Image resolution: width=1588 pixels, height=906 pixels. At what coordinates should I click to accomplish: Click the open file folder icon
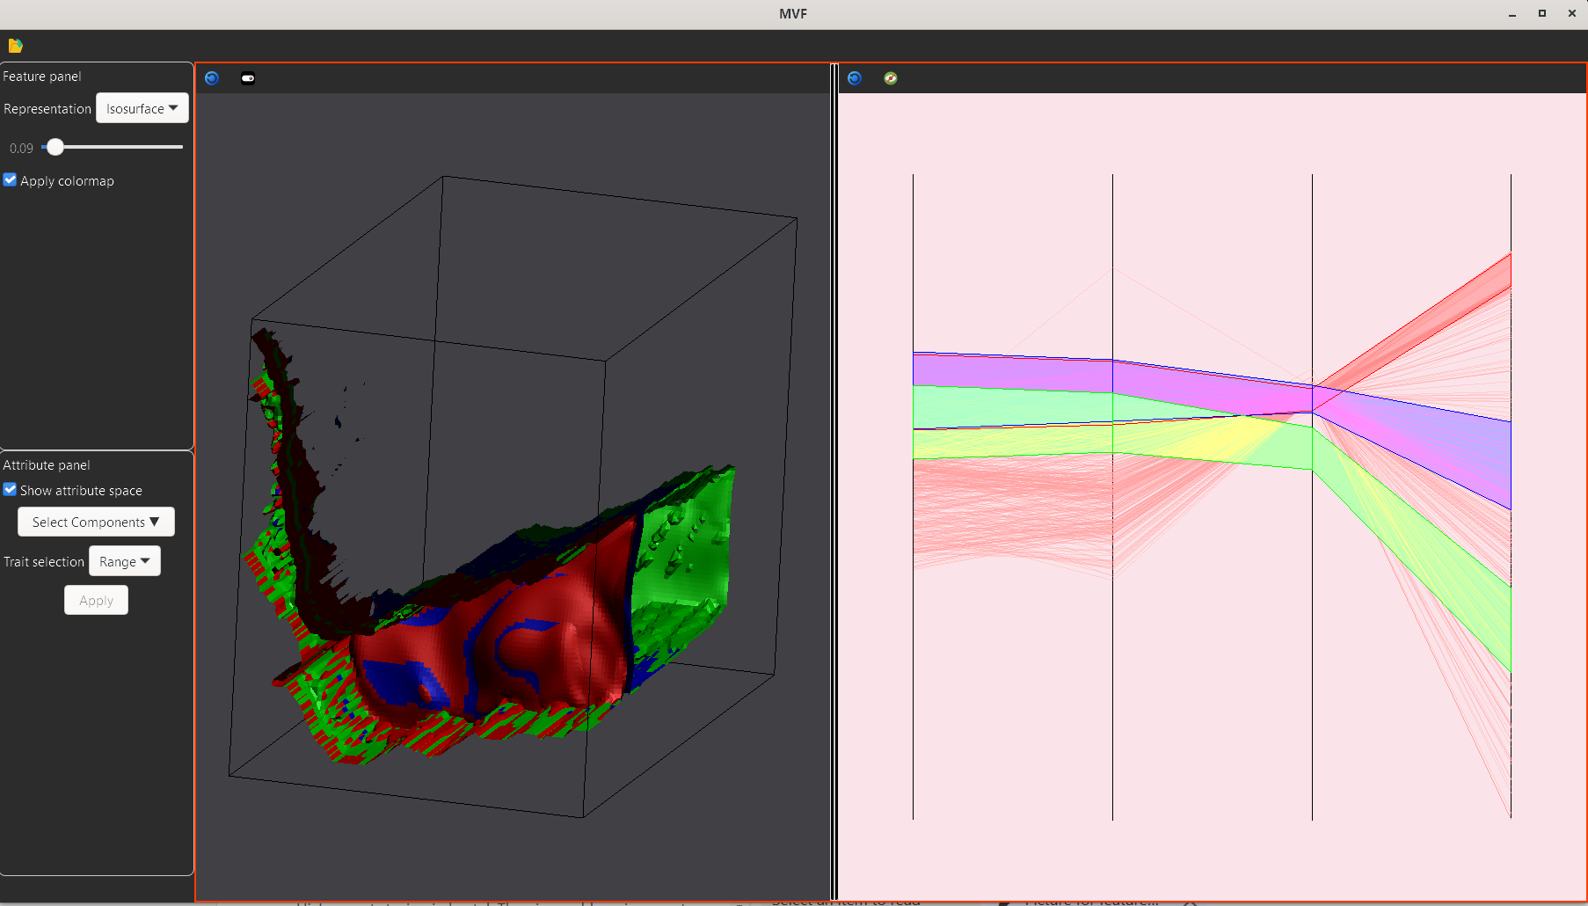click(15, 46)
